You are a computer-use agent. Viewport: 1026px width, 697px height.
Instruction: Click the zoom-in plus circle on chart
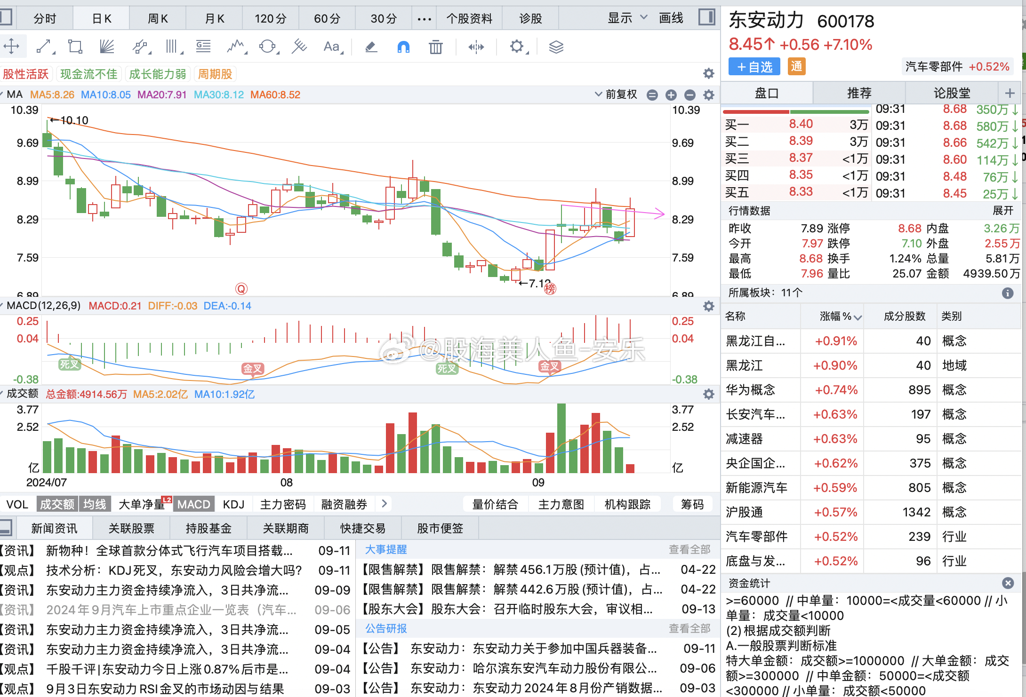pyautogui.click(x=671, y=95)
